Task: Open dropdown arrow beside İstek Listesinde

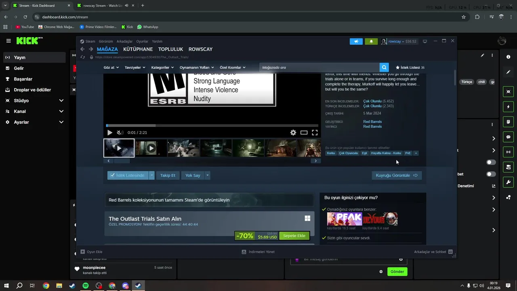Action: 151,175
